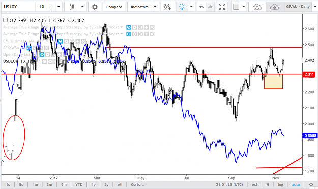Open settings gear for first Average True Range indicator
318x189 pixels.
pyautogui.click(x=134, y=27)
